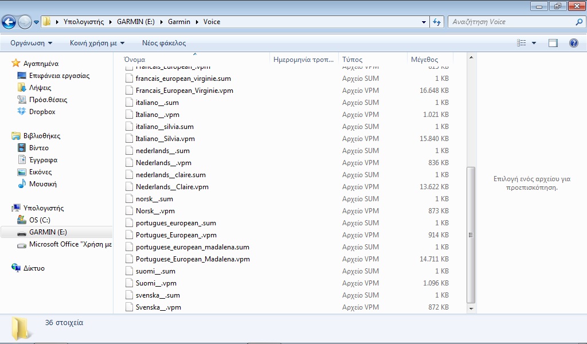
Task: Click the change view icon
Action: [522, 43]
